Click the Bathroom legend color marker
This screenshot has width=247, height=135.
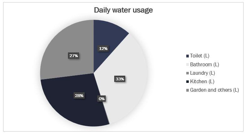coord(187,65)
